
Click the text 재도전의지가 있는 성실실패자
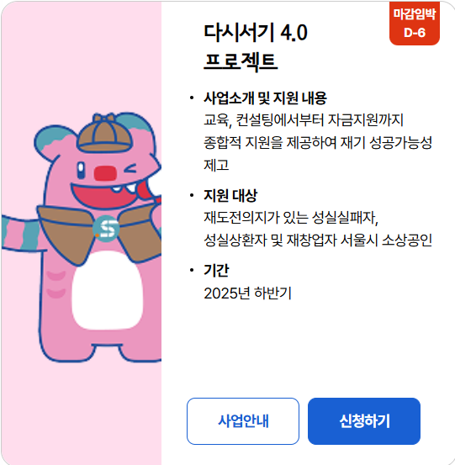(x=291, y=218)
